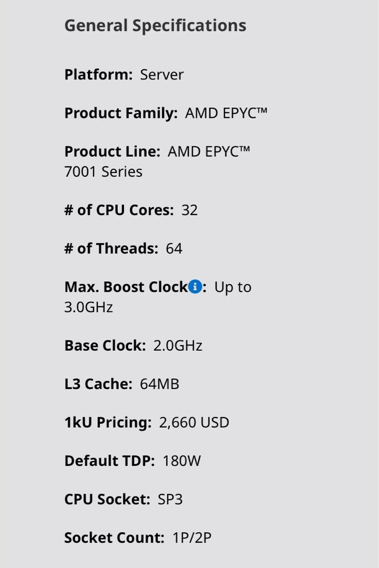The image size is (379, 568).
Task: Click the CPU Socket label
Action: tap(107, 499)
